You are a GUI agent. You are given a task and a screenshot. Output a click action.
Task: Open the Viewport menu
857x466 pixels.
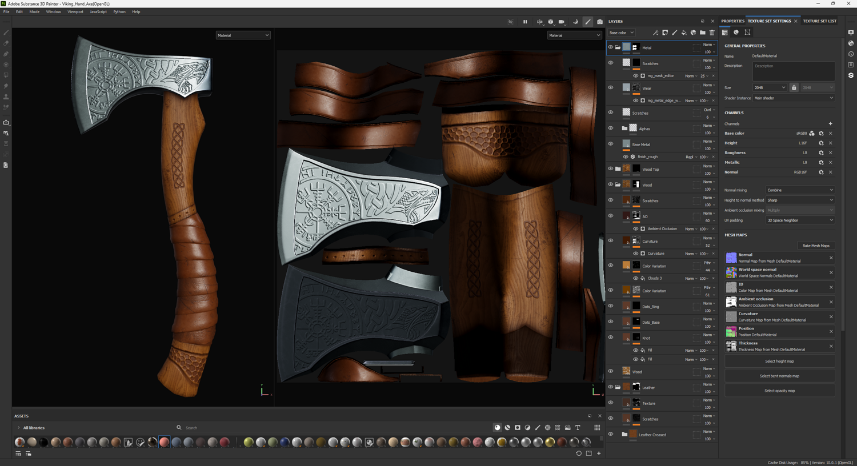(x=75, y=11)
